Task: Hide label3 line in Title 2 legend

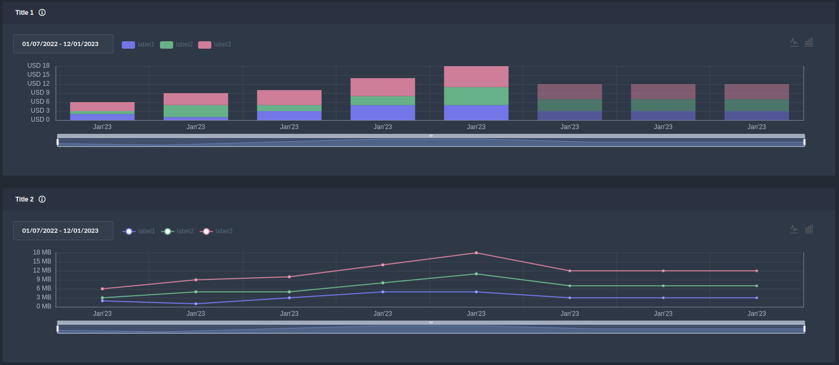Action: pos(216,231)
